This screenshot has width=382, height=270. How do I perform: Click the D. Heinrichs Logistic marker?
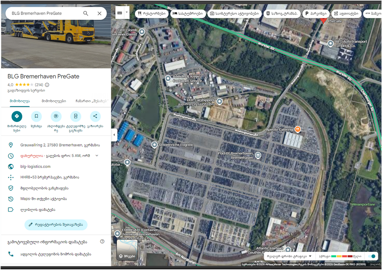pos(154,145)
